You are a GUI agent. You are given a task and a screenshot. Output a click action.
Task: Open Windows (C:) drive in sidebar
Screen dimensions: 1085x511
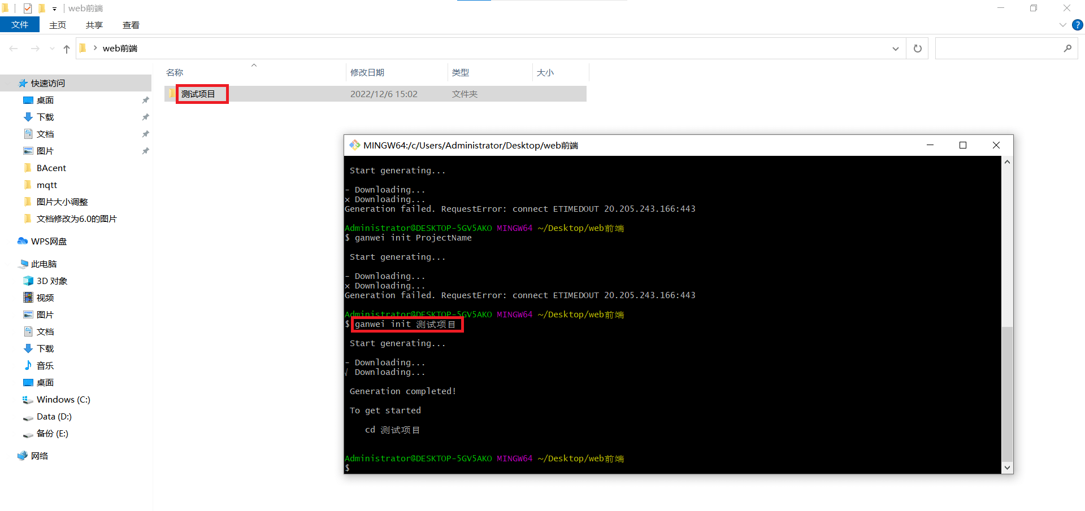coord(63,399)
